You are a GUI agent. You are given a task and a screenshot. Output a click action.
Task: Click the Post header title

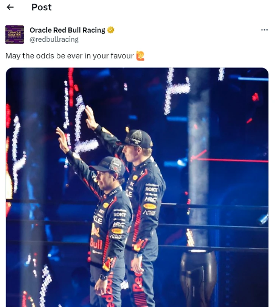pos(42,7)
